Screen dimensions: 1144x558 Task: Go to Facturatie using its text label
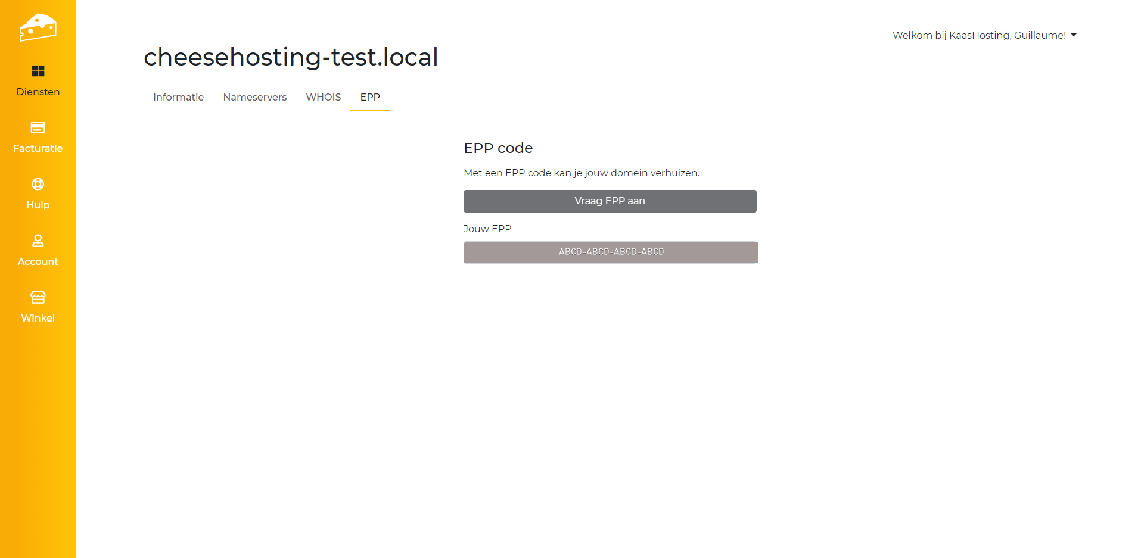click(x=38, y=148)
